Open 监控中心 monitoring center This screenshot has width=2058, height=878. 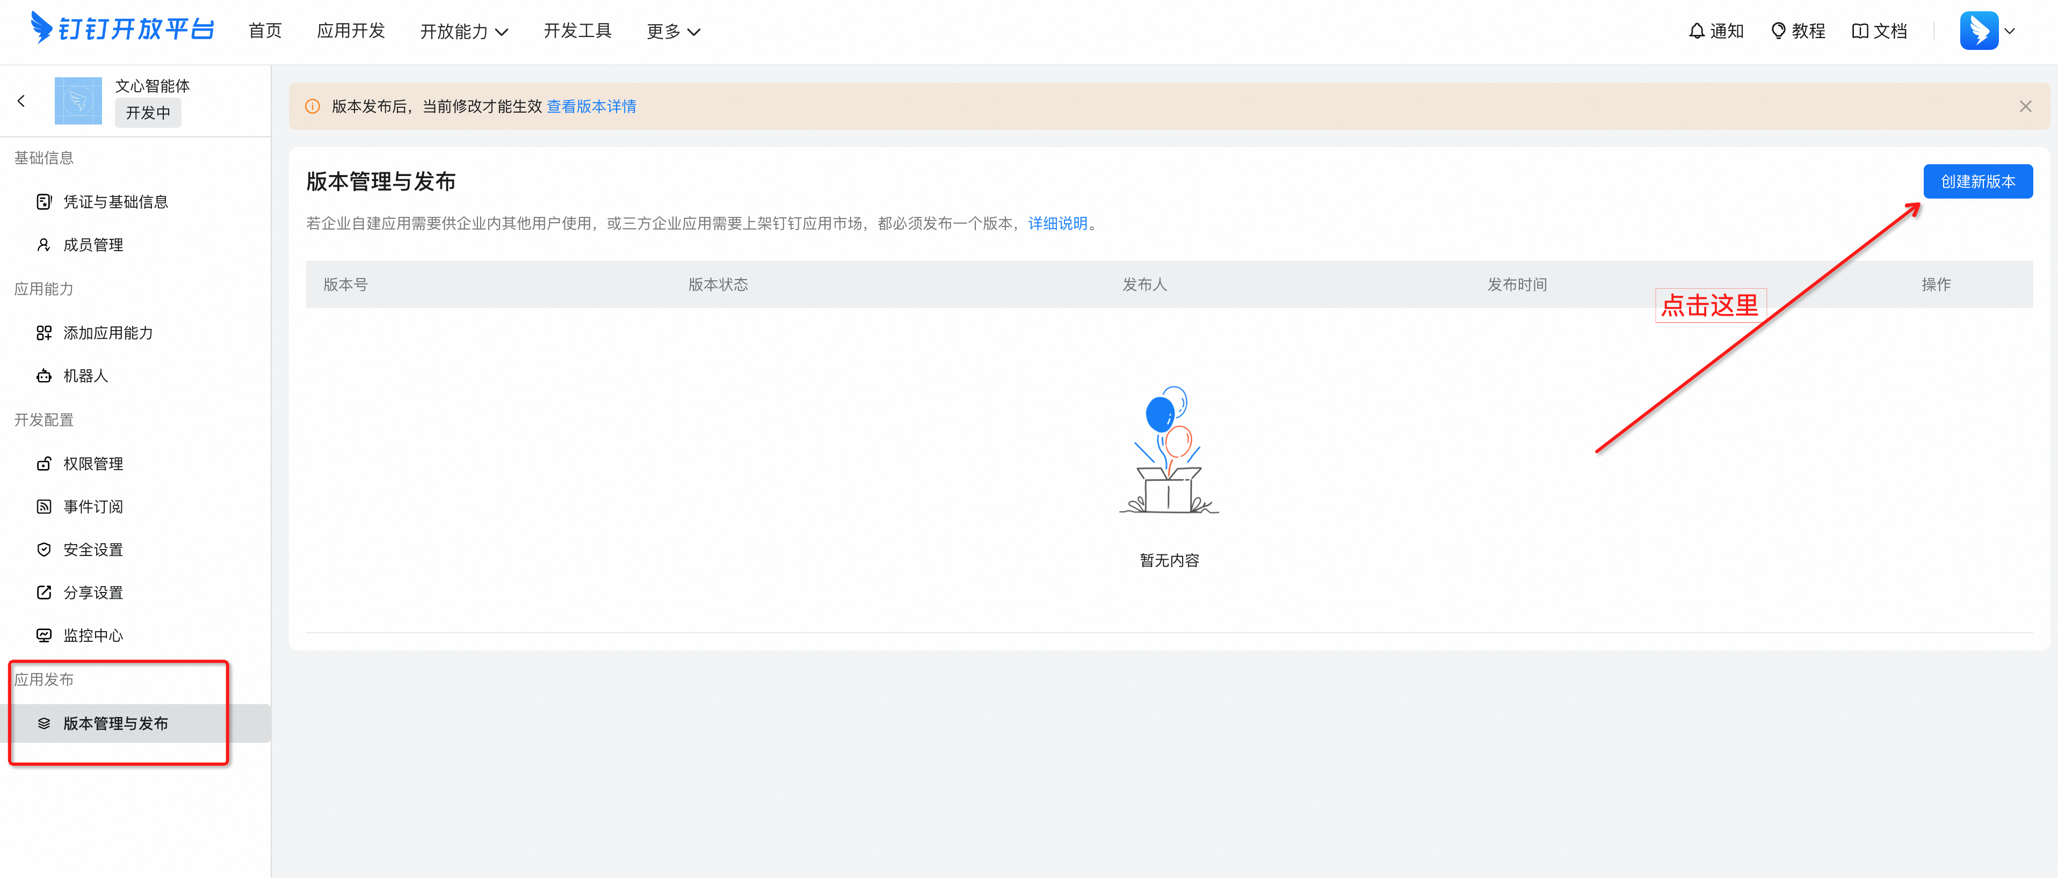[93, 635]
